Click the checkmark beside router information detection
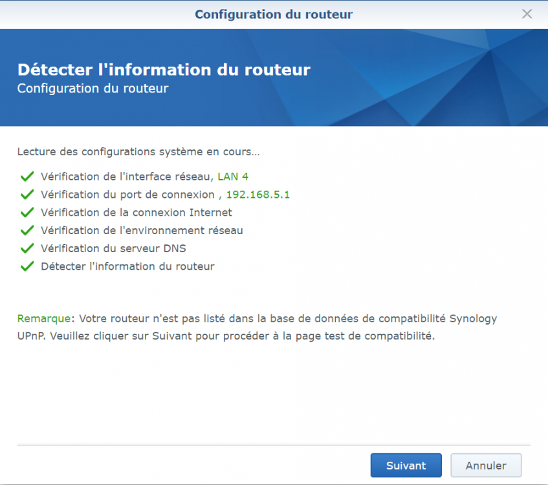This screenshot has height=485, width=548. point(27,266)
